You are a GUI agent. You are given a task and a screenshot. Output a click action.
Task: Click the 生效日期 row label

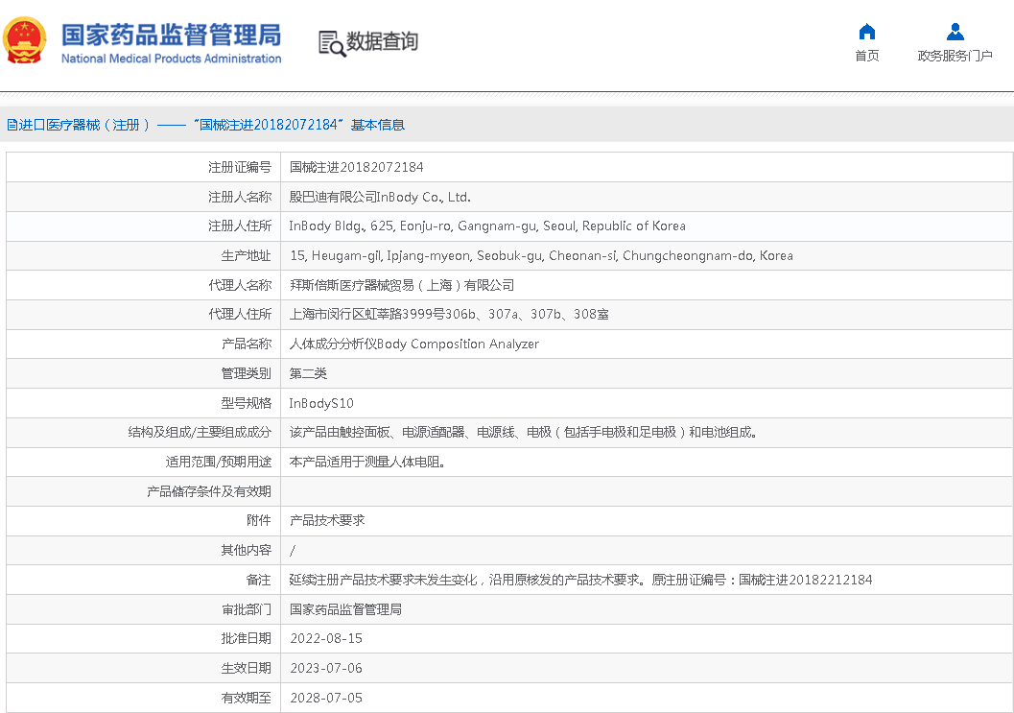(x=246, y=668)
